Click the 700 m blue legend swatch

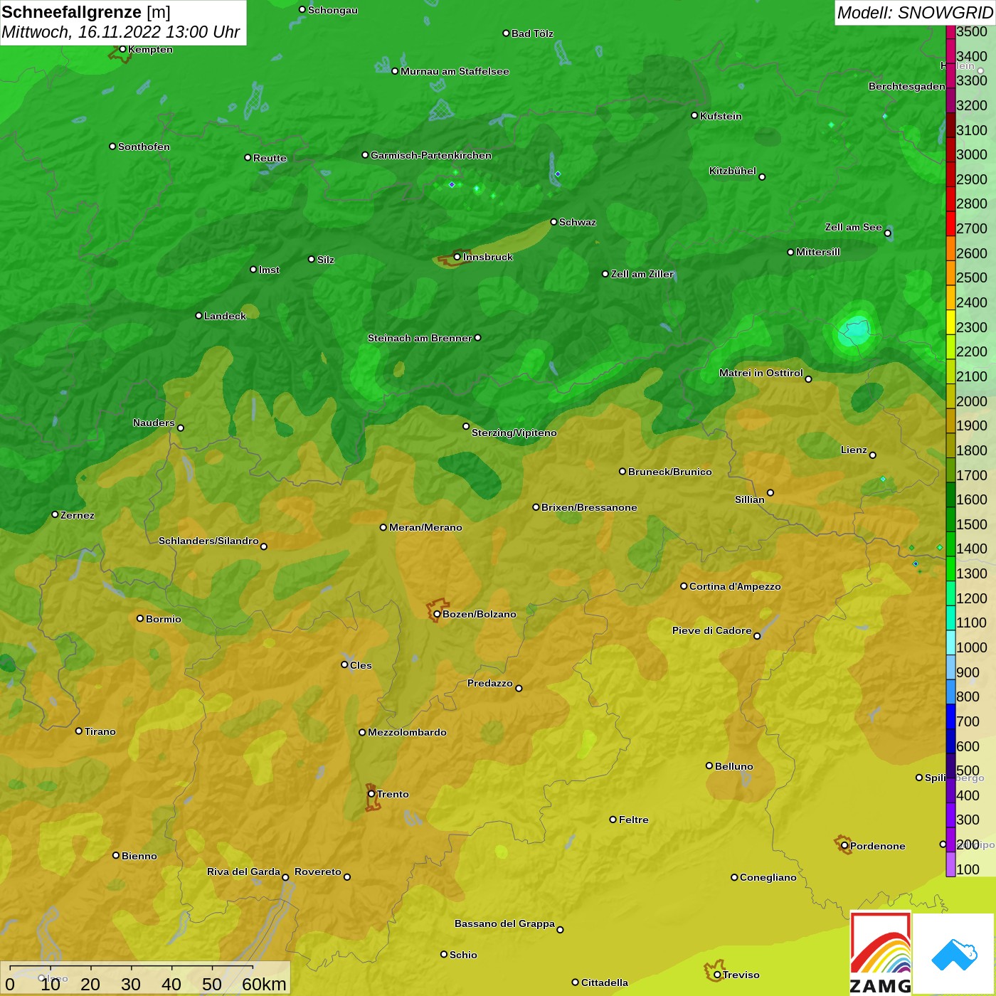pyautogui.click(x=950, y=716)
